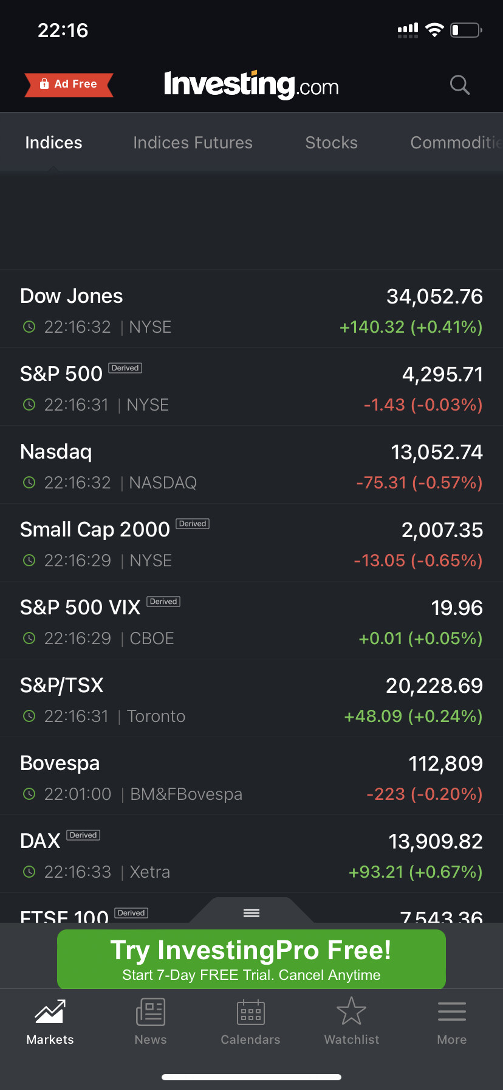Open the News newspaper icon
Image resolution: width=503 pixels, height=1090 pixels.
point(150,1012)
